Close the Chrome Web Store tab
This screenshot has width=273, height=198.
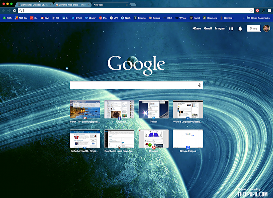(89, 5)
